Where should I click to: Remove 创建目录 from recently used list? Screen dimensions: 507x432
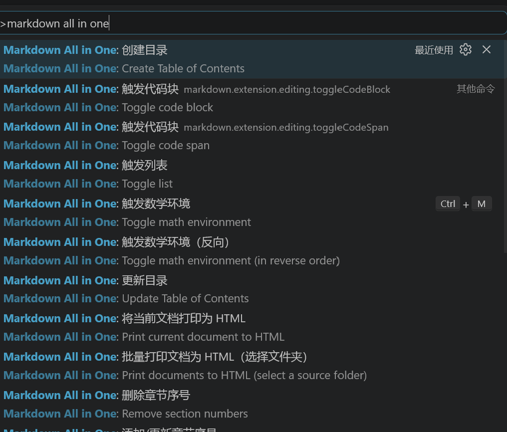pos(487,50)
